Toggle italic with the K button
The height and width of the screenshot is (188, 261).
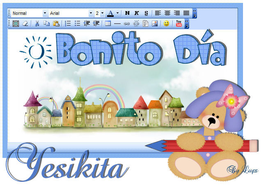tap(137, 13)
